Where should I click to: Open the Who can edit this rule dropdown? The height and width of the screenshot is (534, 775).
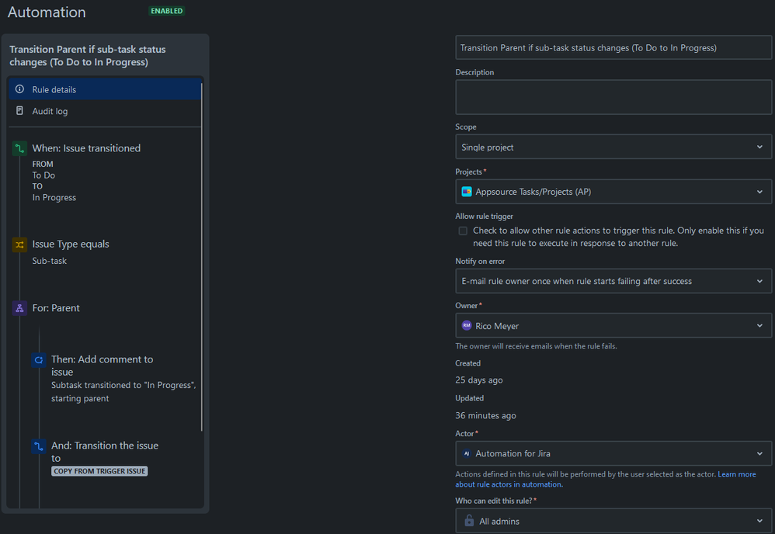pos(613,521)
